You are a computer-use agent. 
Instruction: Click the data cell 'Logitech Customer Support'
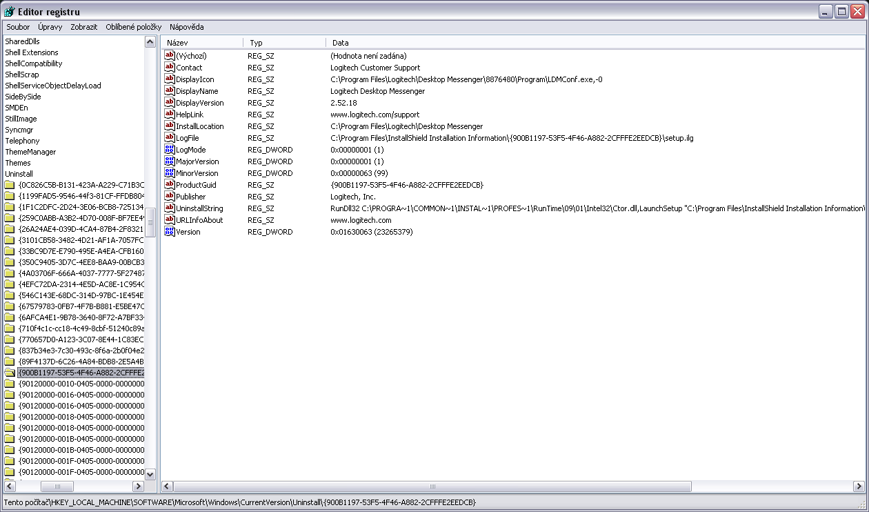(x=375, y=68)
